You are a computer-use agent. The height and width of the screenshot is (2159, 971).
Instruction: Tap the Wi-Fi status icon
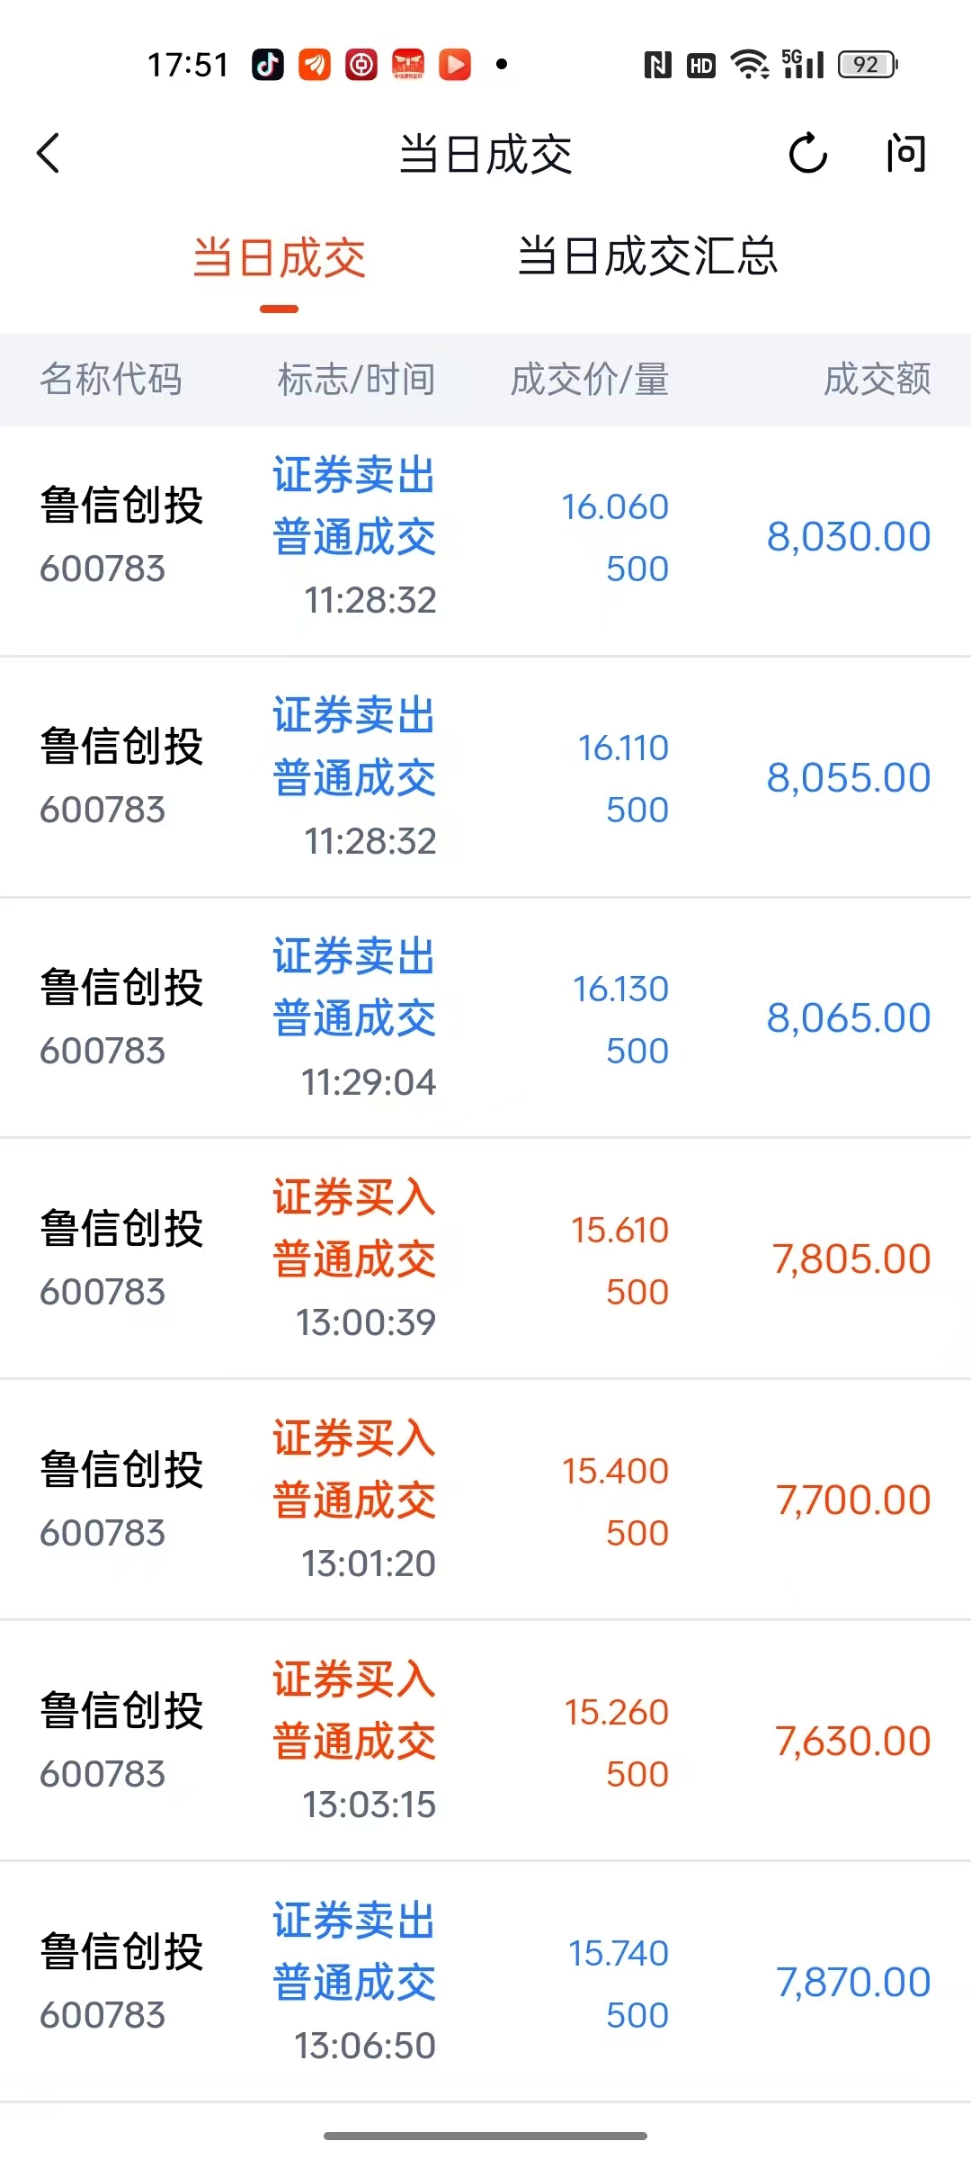(x=748, y=65)
